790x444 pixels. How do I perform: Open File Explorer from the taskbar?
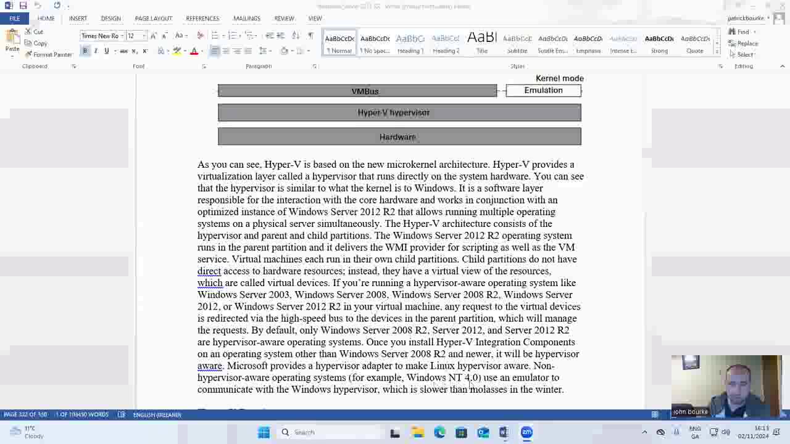click(418, 432)
